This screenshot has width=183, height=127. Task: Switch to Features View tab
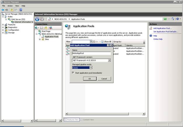coord(72,119)
